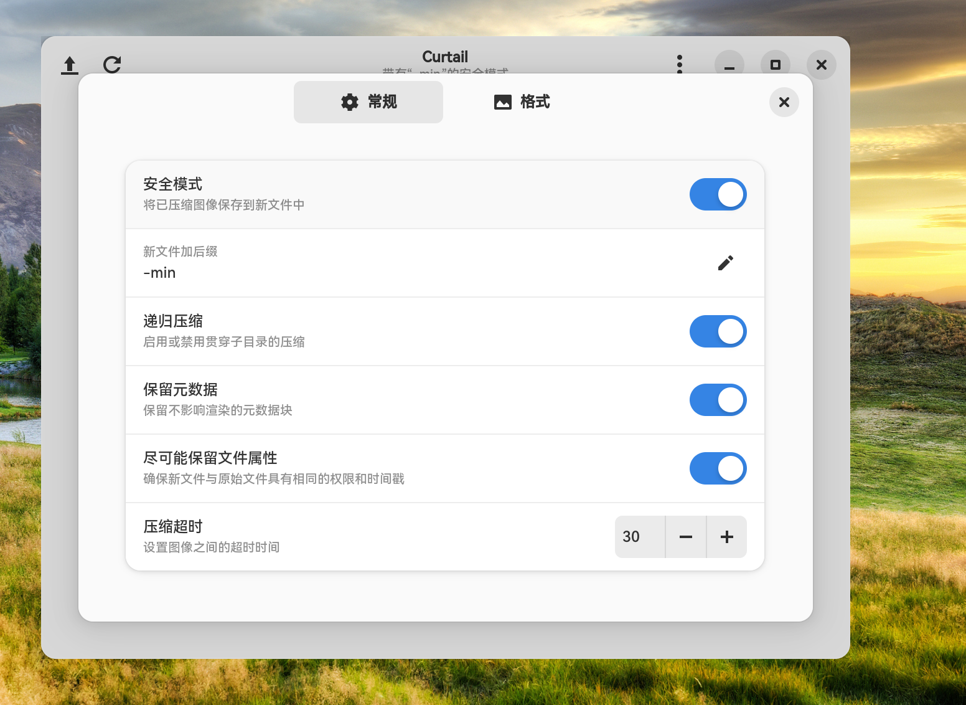Disable the 安全模式 switch
Image resolution: width=966 pixels, height=705 pixels.
pyautogui.click(x=718, y=194)
